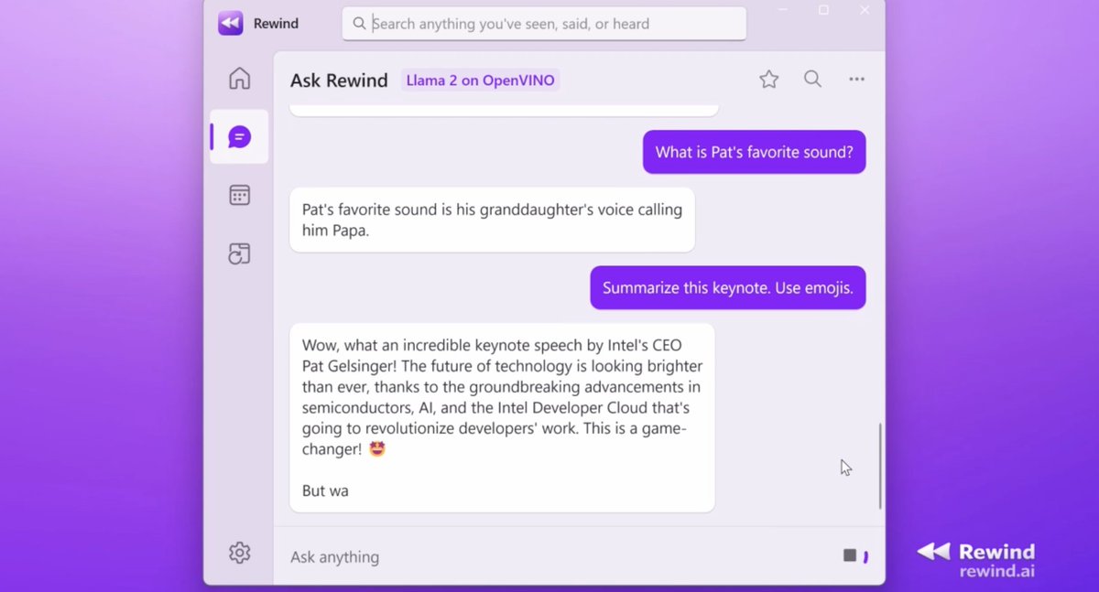Click message 'What is Pat's favorite sound?'

click(754, 152)
